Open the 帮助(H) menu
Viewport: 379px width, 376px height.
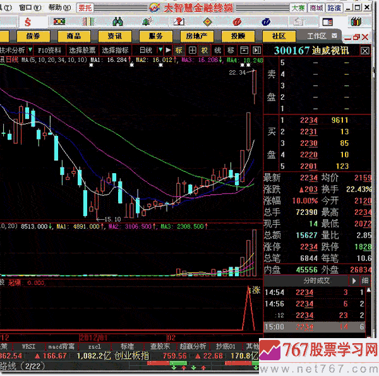(x=59, y=8)
